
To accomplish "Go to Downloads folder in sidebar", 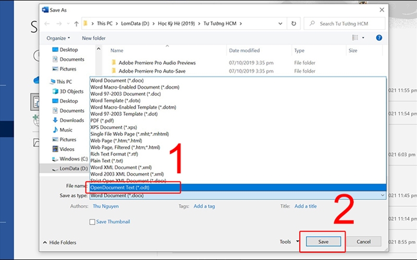I will click(x=71, y=120).
